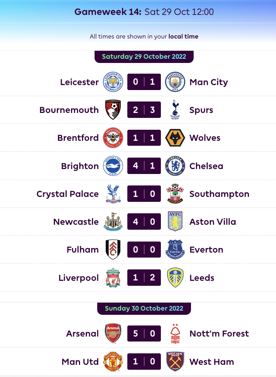Expand the Saturday 29 October fixtures header
This screenshot has height=377, width=276.
(144, 56)
